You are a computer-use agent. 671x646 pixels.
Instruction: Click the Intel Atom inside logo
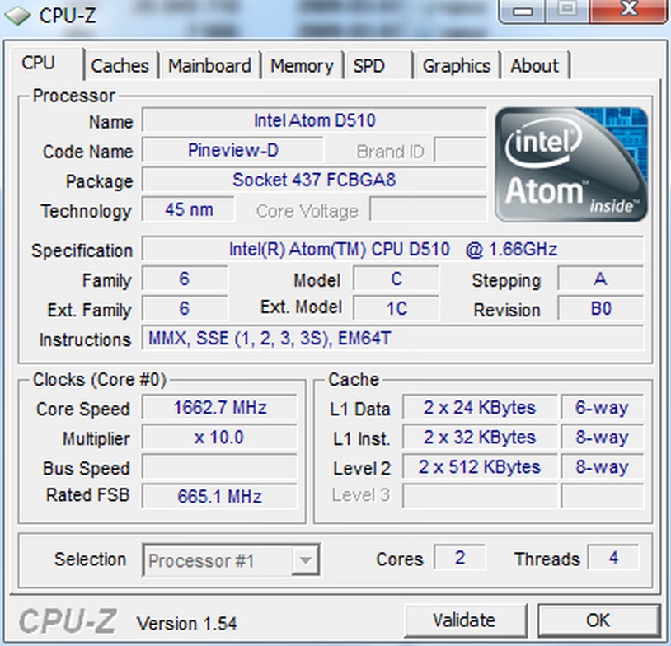tap(571, 165)
